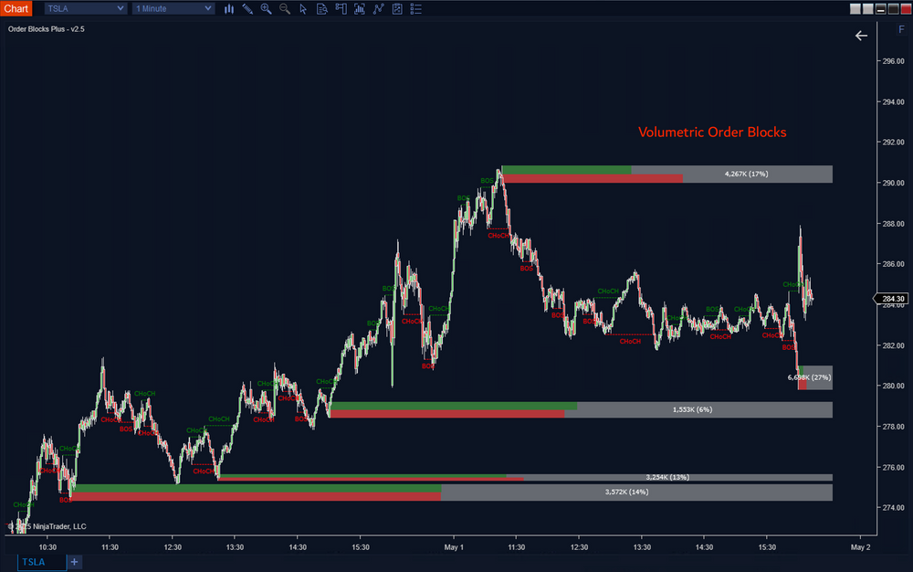Image resolution: width=913 pixels, height=572 pixels.
Task: Add a new chart tab with plus button
Action: click(x=74, y=562)
